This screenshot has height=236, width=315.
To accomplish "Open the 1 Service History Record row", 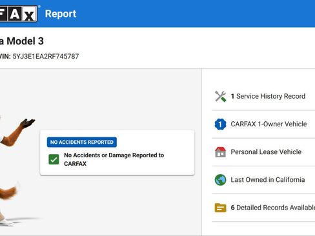I will [x=263, y=96].
